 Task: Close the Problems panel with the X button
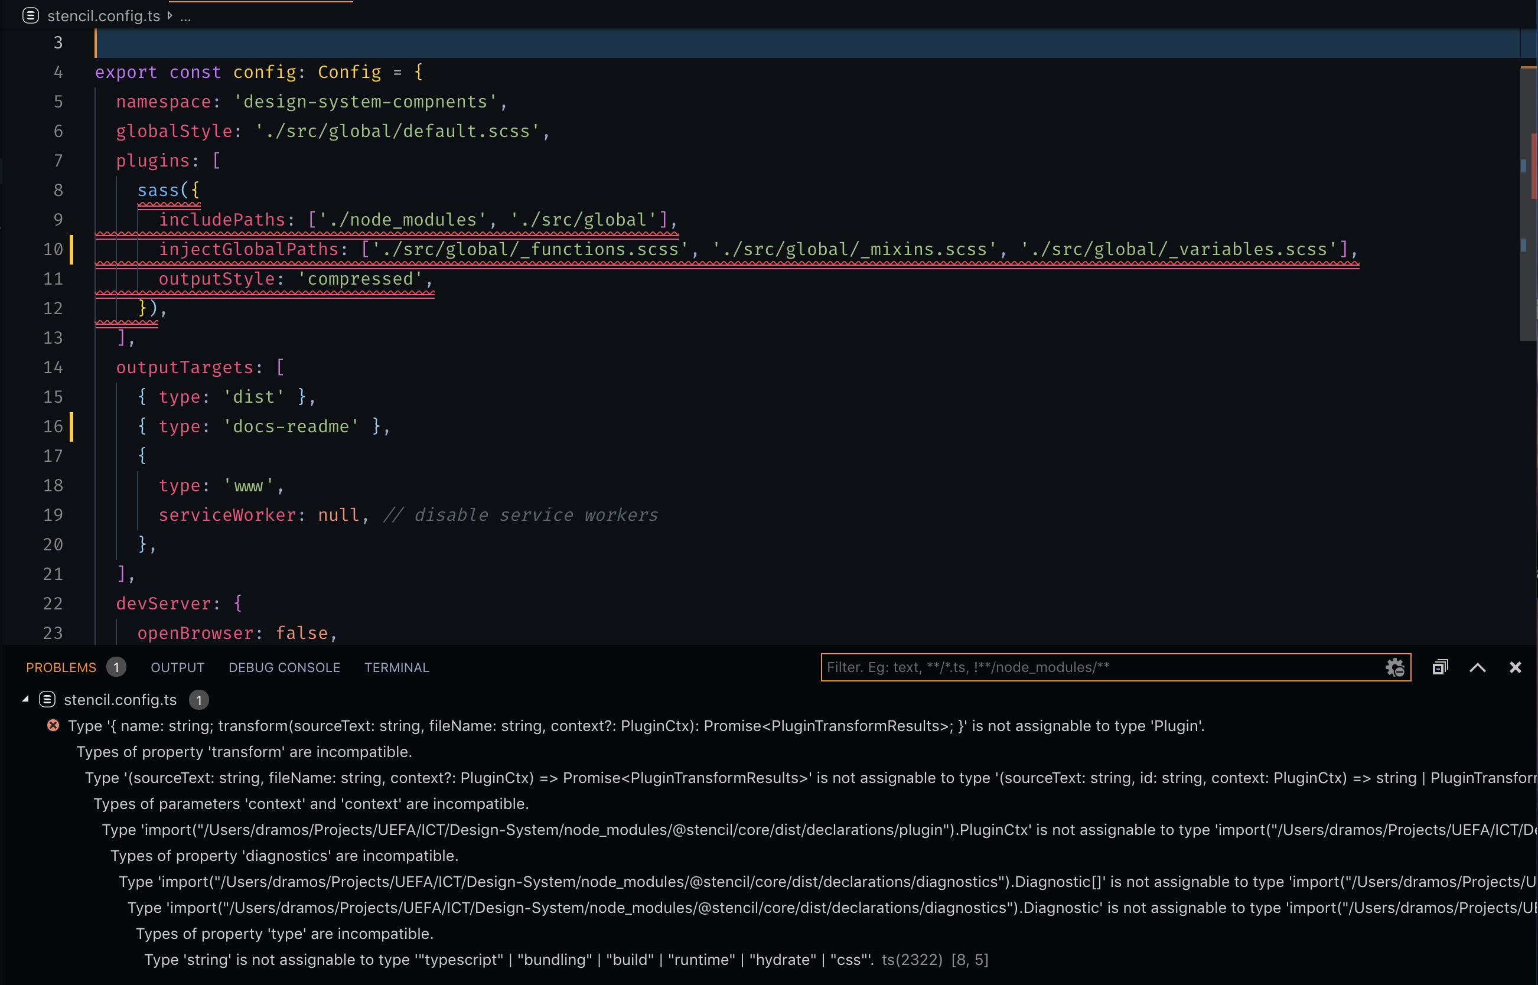click(x=1515, y=667)
